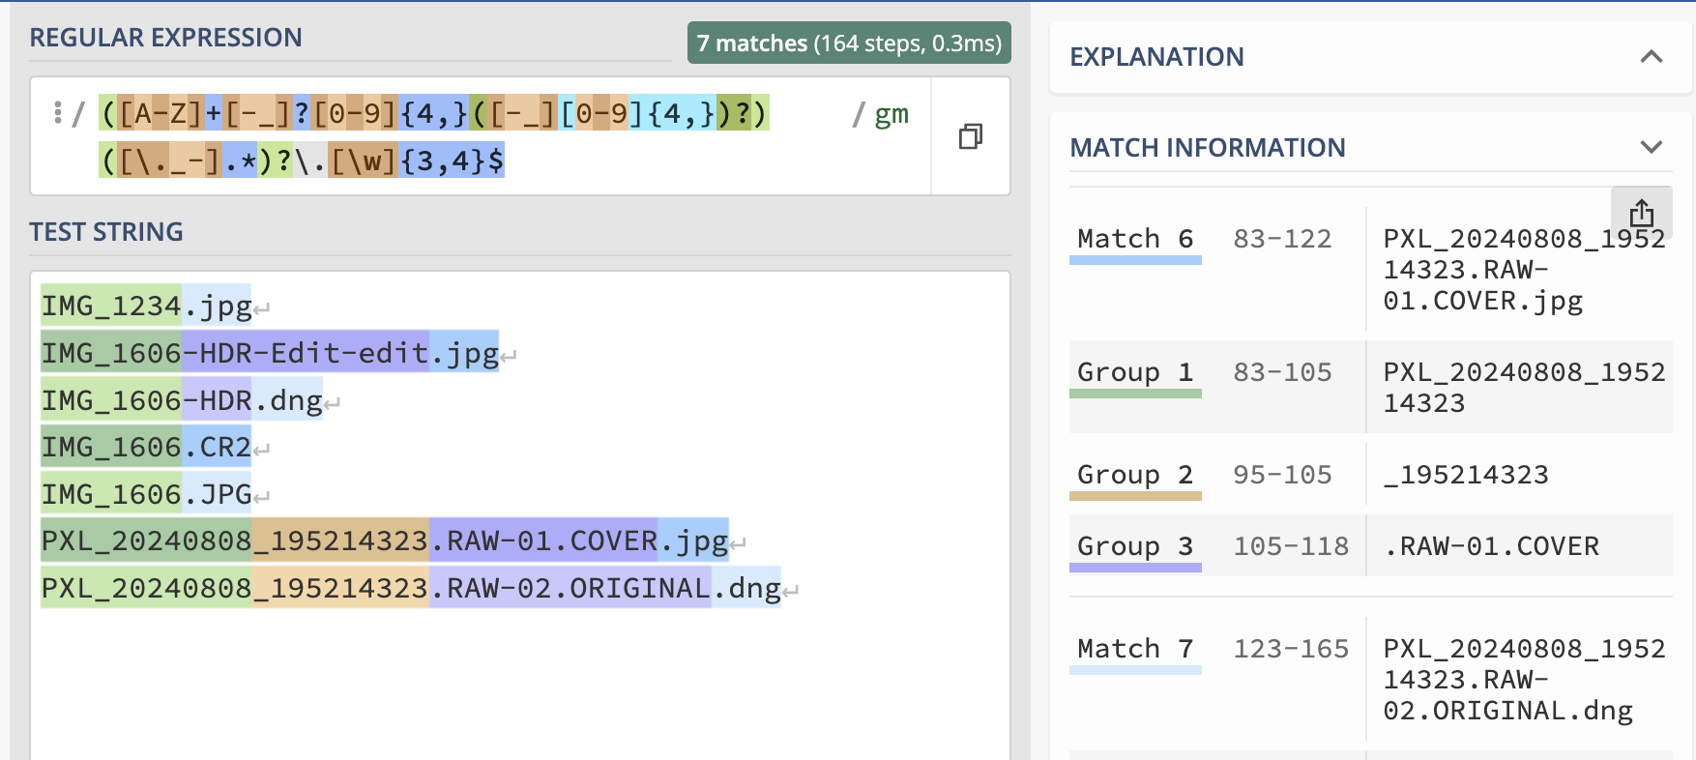This screenshot has width=1696, height=760.
Task: Click the RAW-02.ORIGINAL.dng test line
Action: tap(411, 589)
